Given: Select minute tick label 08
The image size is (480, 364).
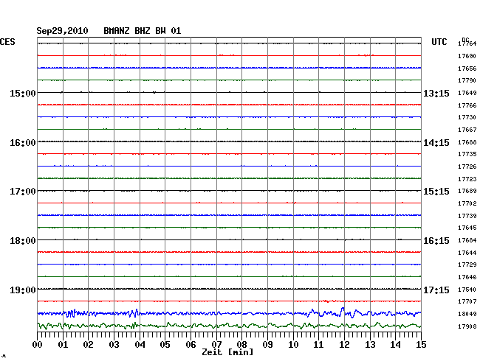Looking at the screenshot, I should point(241,344).
